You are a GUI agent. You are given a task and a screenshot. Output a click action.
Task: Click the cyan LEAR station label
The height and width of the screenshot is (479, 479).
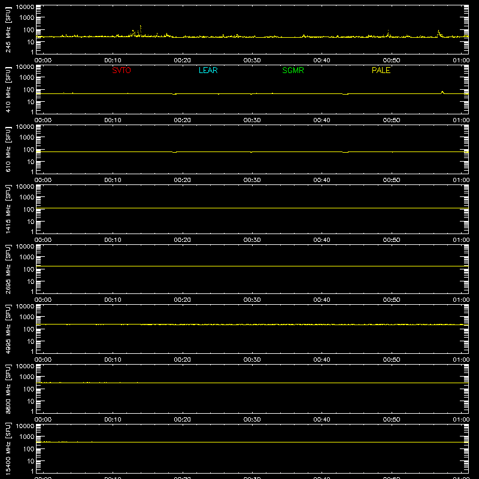tap(208, 70)
